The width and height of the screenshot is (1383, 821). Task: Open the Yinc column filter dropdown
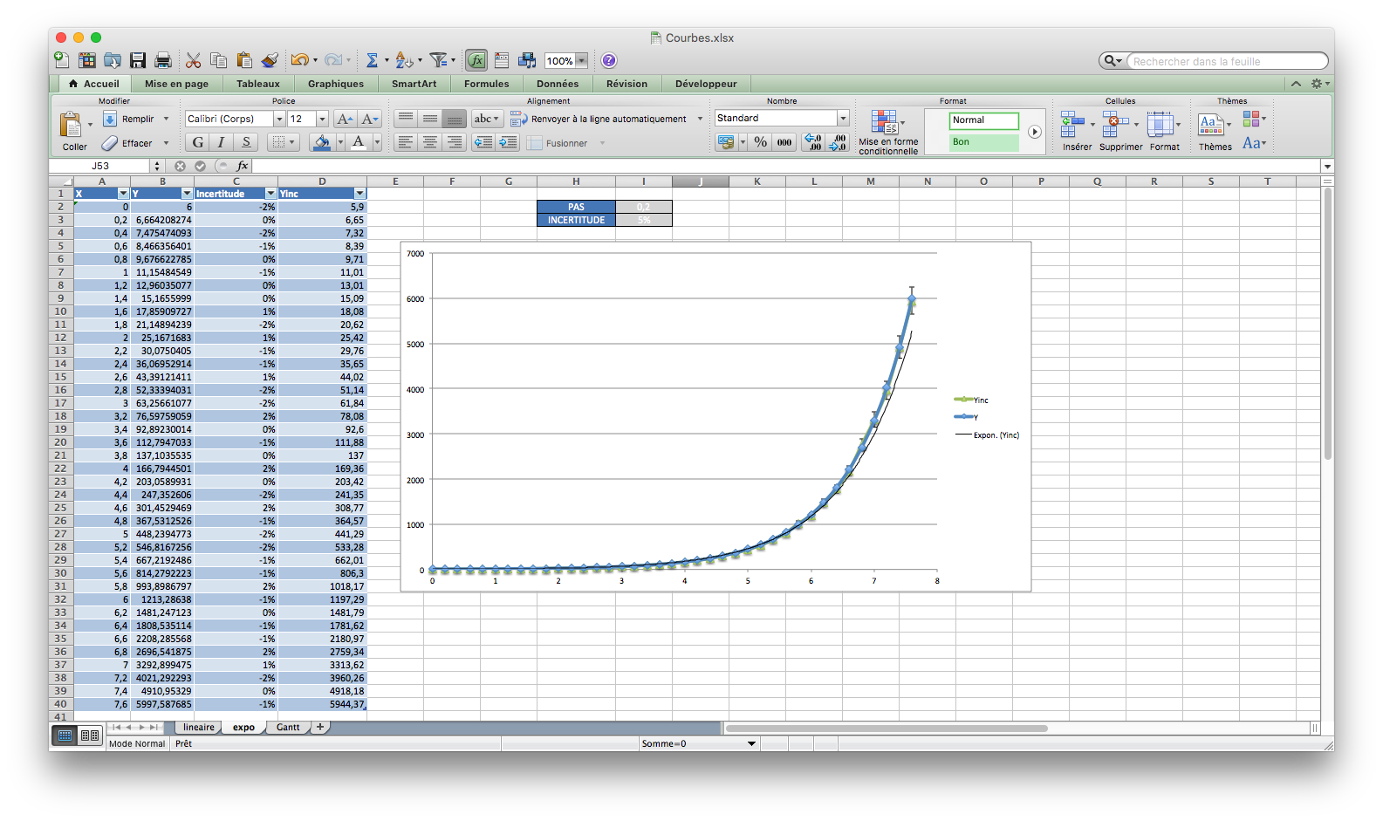tap(359, 194)
